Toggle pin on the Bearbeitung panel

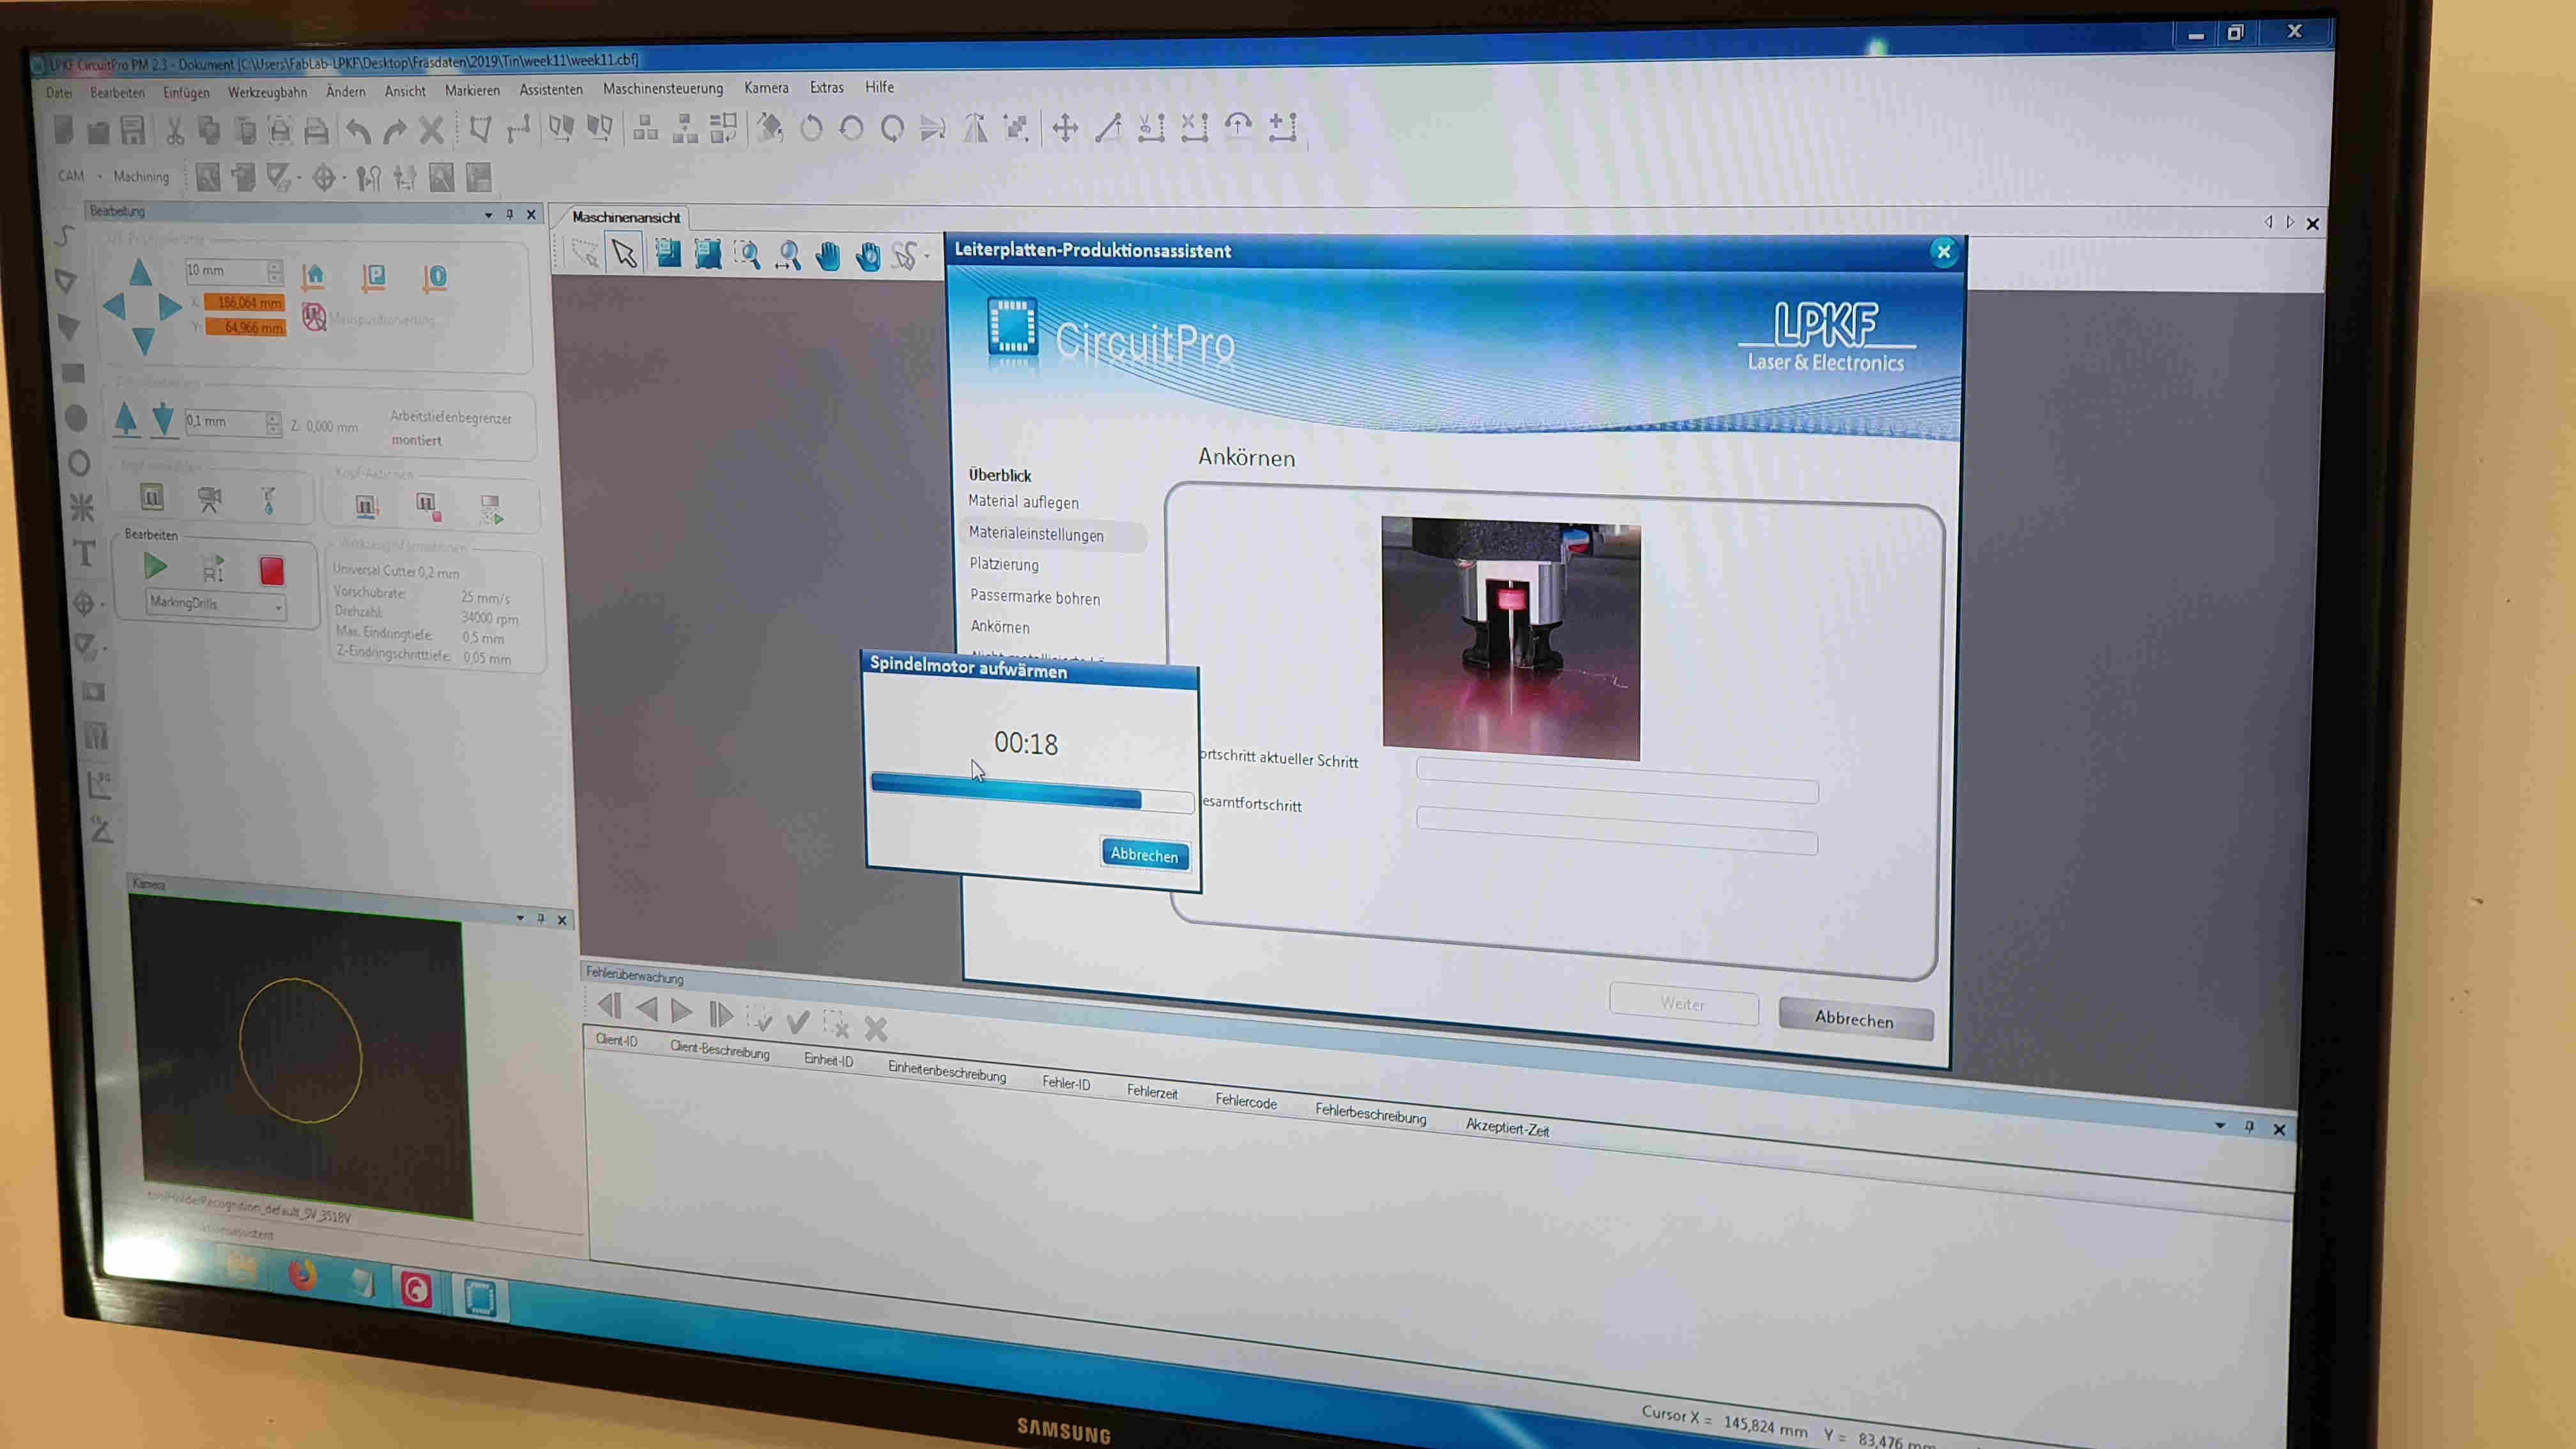coord(509,214)
